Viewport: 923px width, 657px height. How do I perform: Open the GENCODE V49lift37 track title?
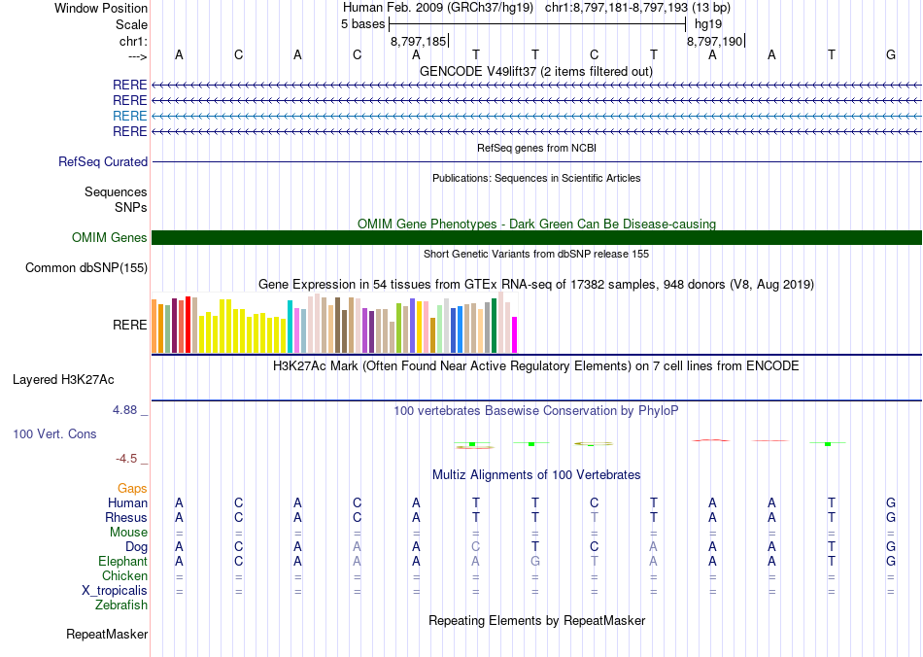coord(535,71)
